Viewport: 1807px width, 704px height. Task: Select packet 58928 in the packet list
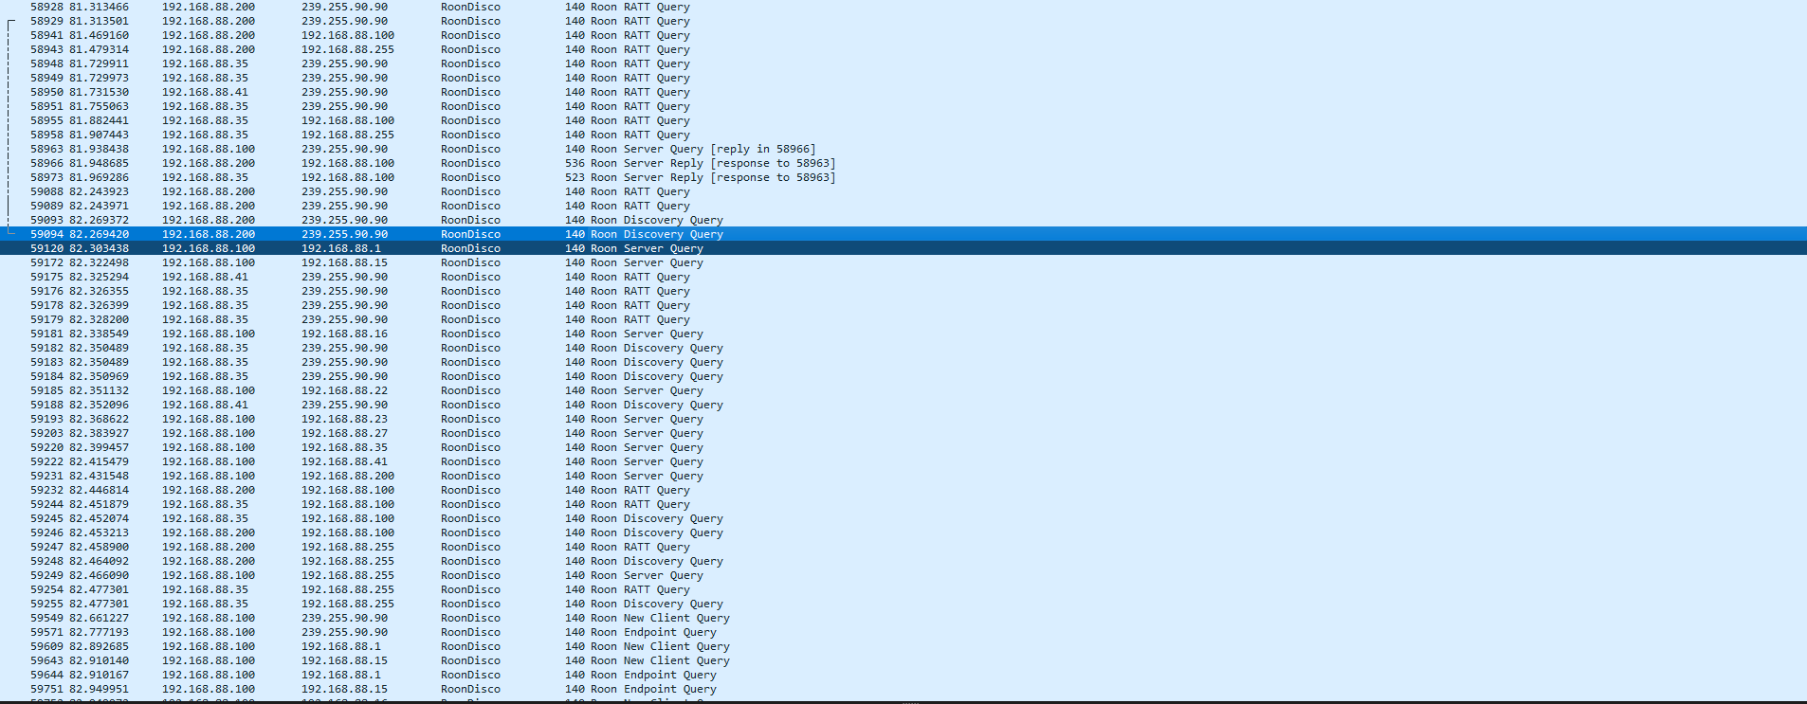(903, 7)
